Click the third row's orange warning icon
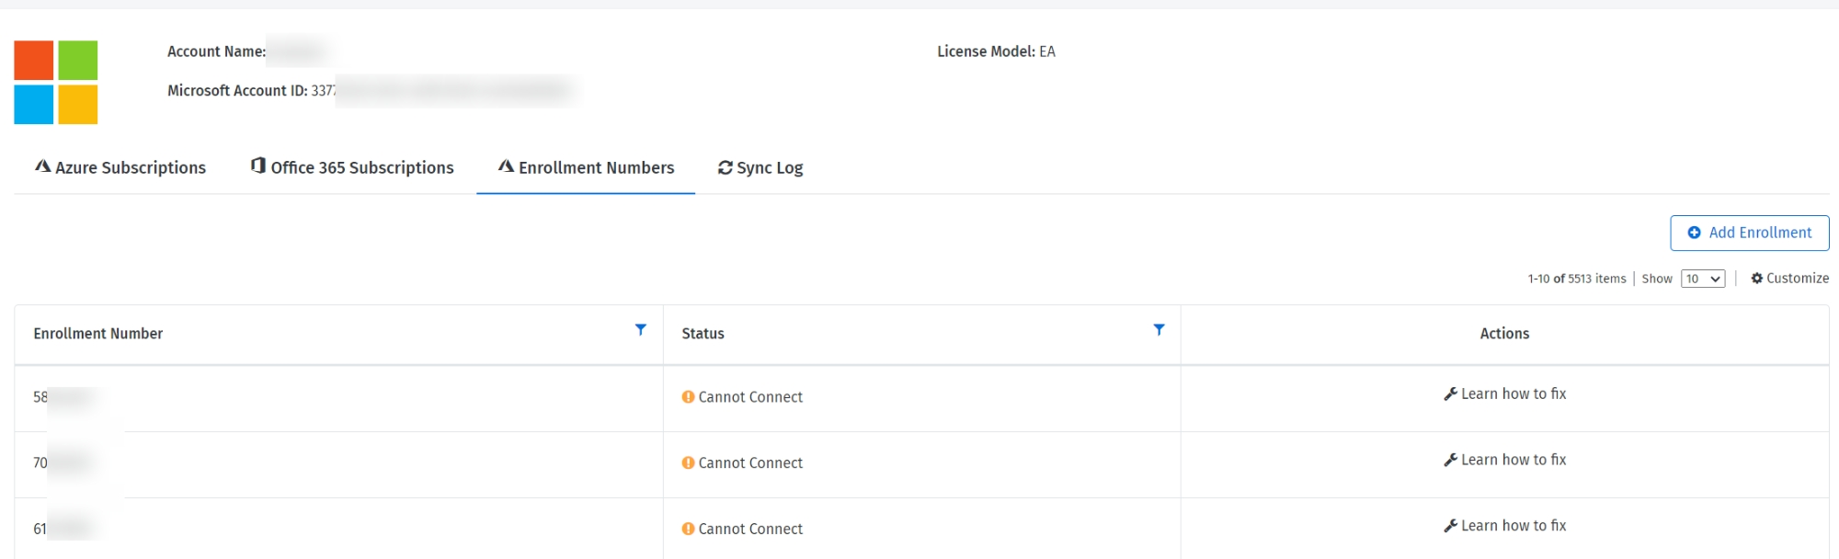 [688, 530]
